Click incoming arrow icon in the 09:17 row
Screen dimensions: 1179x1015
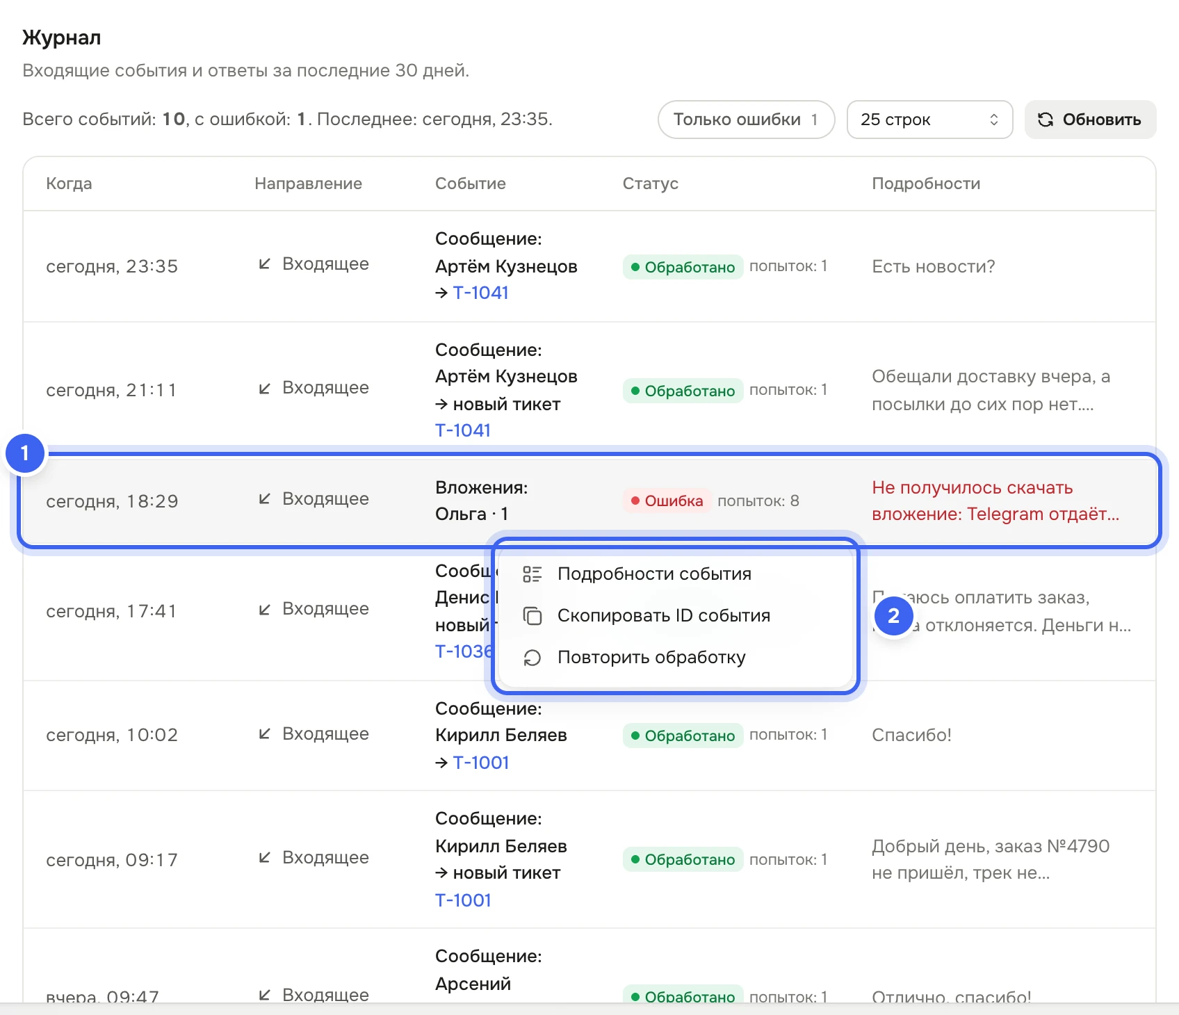tap(264, 858)
